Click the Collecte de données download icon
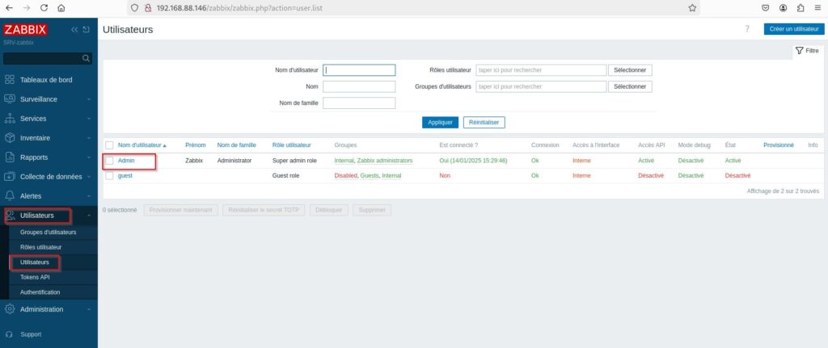Image resolution: width=828 pixels, height=348 pixels. 10,176
